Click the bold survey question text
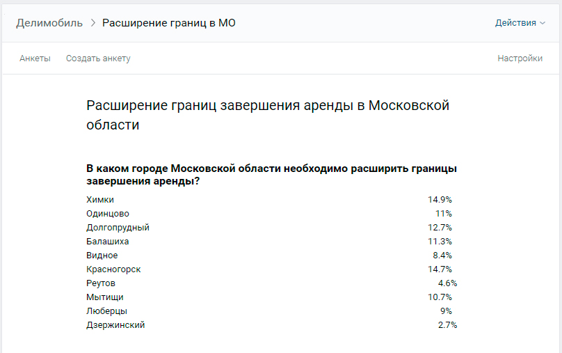The image size is (562, 353). pyautogui.click(x=272, y=175)
